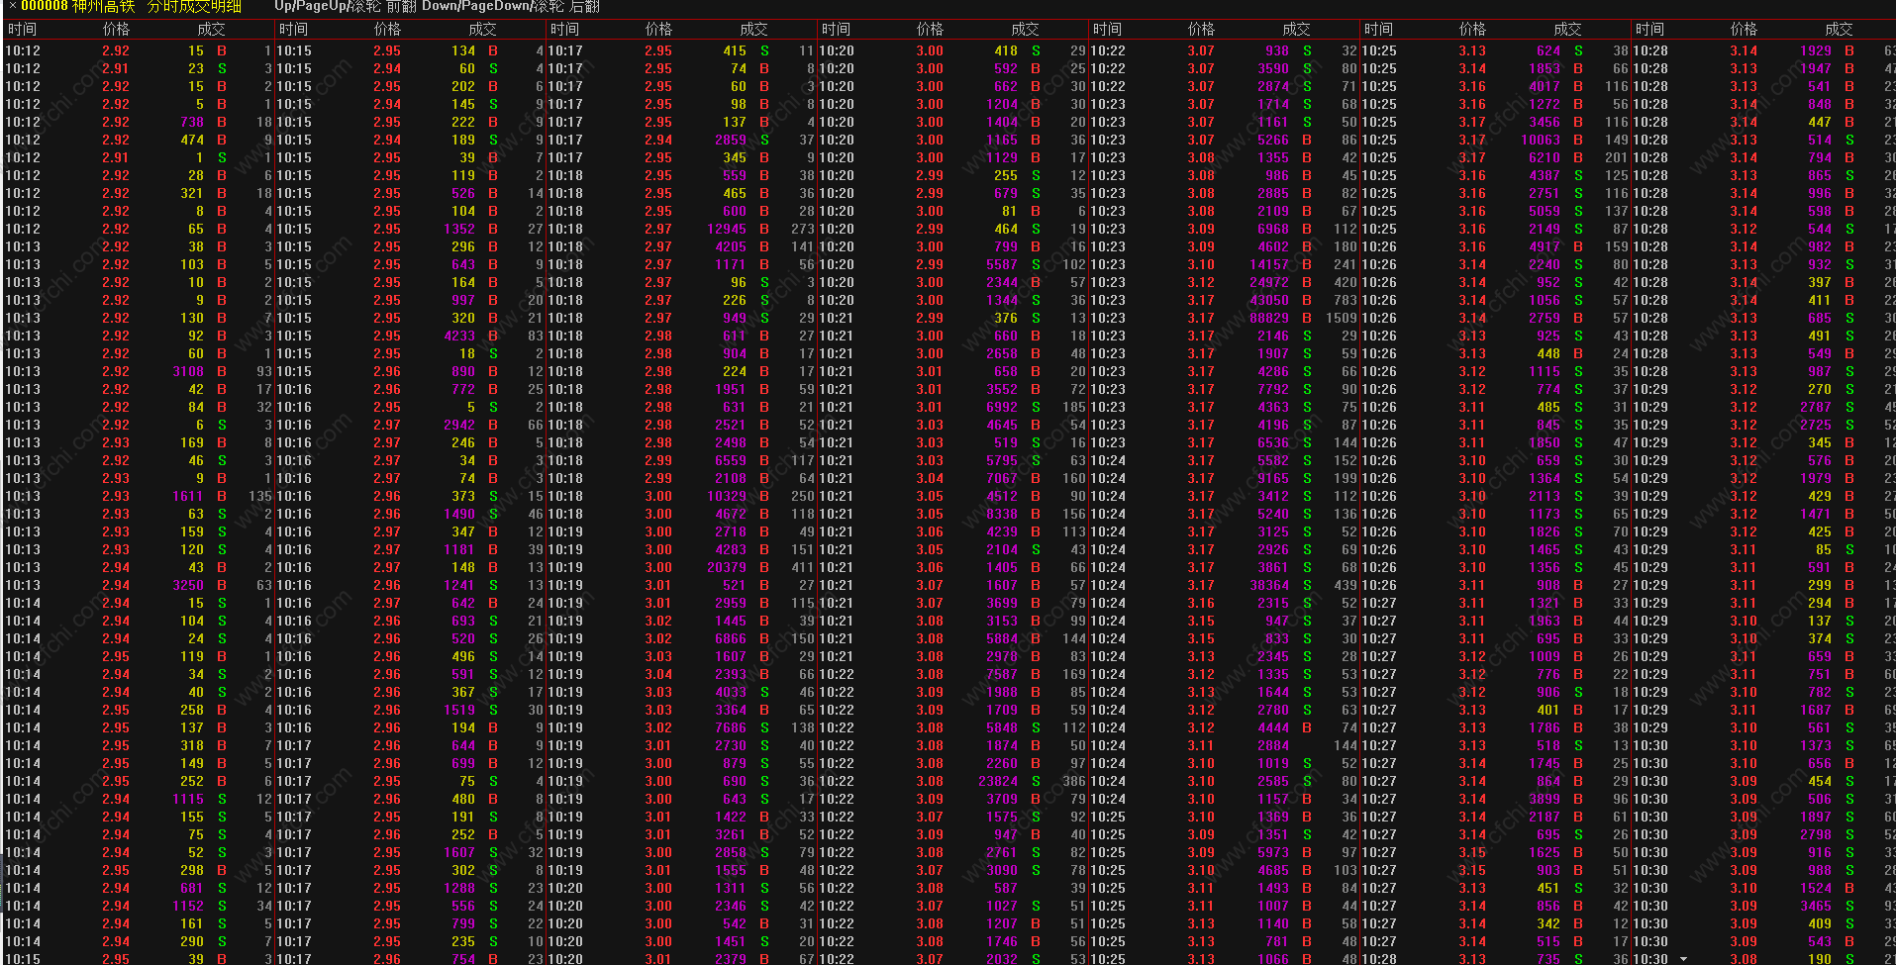Click the 分时成交明细 title text
The width and height of the screenshot is (1896, 965).
(x=193, y=6)
